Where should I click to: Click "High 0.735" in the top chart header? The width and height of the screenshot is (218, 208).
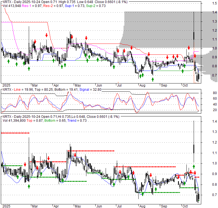67,2
